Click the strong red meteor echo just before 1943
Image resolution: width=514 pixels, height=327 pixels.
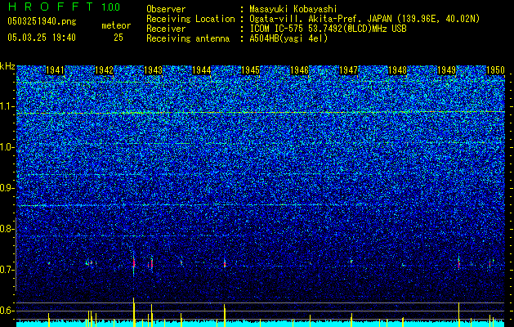[x=134, y=263]
